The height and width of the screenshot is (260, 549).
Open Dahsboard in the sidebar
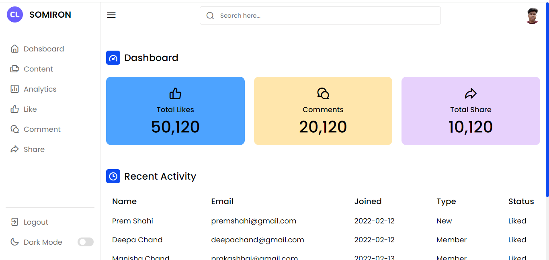coord(43,49)
